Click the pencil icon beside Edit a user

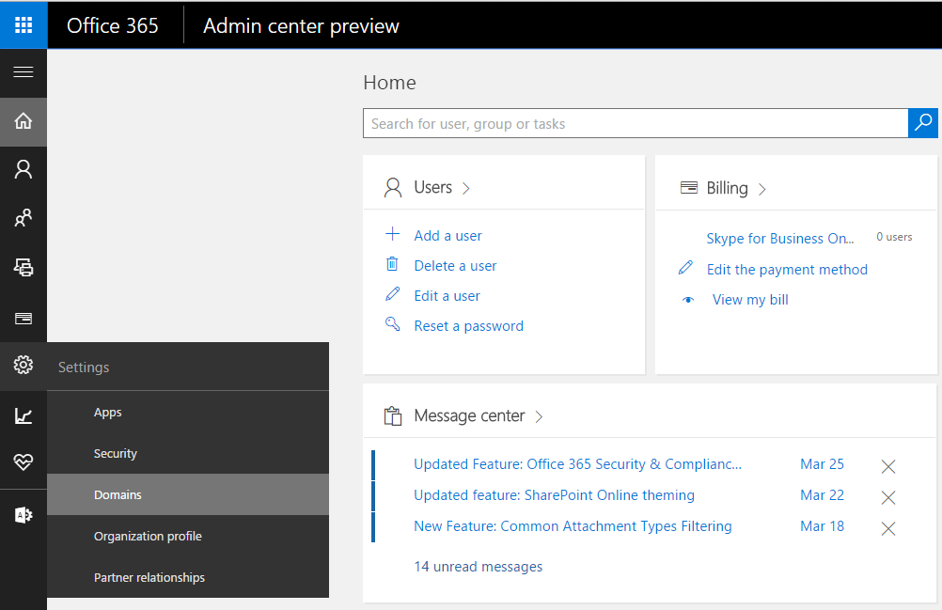point(392,293)
